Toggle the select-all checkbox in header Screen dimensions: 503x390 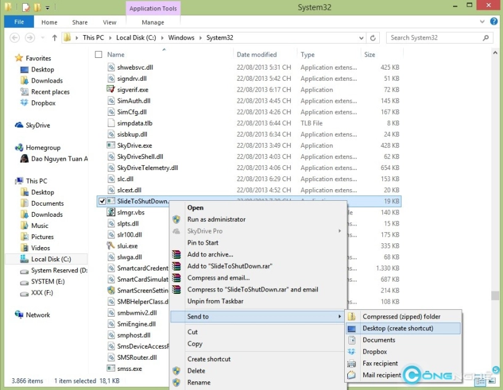[99, 54]
